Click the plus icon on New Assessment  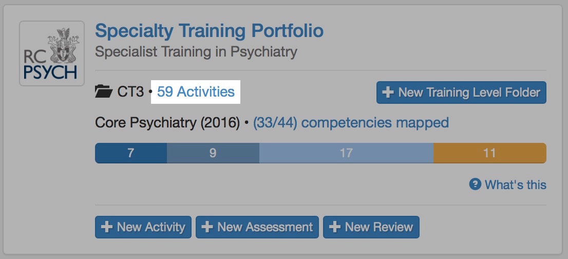[x=207, y=227]
